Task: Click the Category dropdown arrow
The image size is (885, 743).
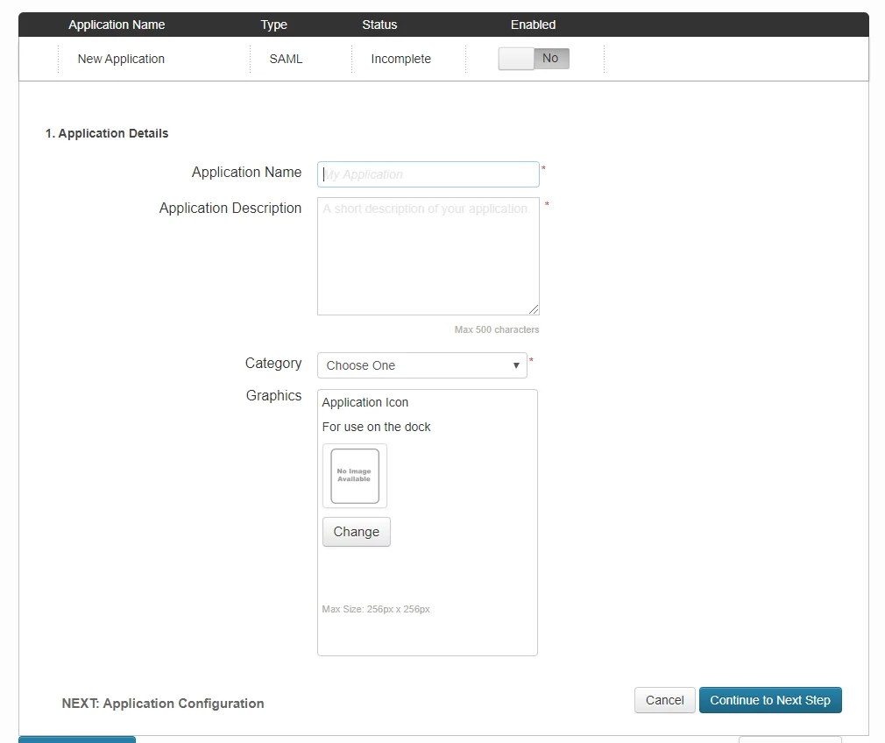Action: pos(517,364)
